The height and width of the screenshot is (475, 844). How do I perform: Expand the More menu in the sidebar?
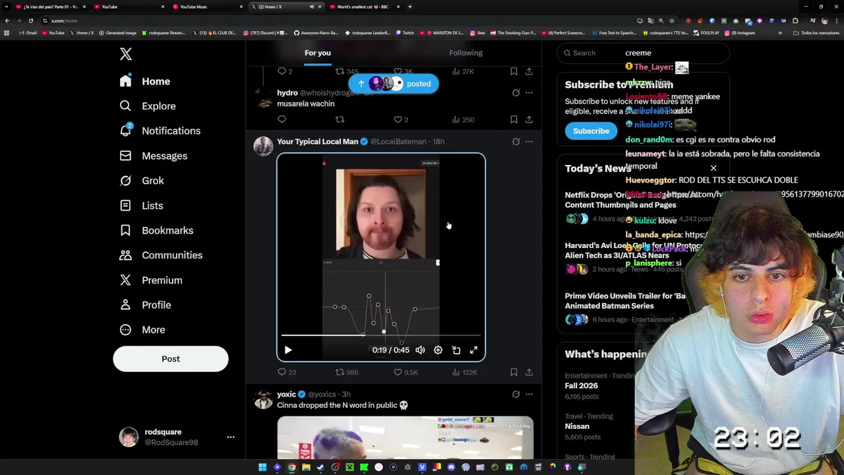point(142,330)
